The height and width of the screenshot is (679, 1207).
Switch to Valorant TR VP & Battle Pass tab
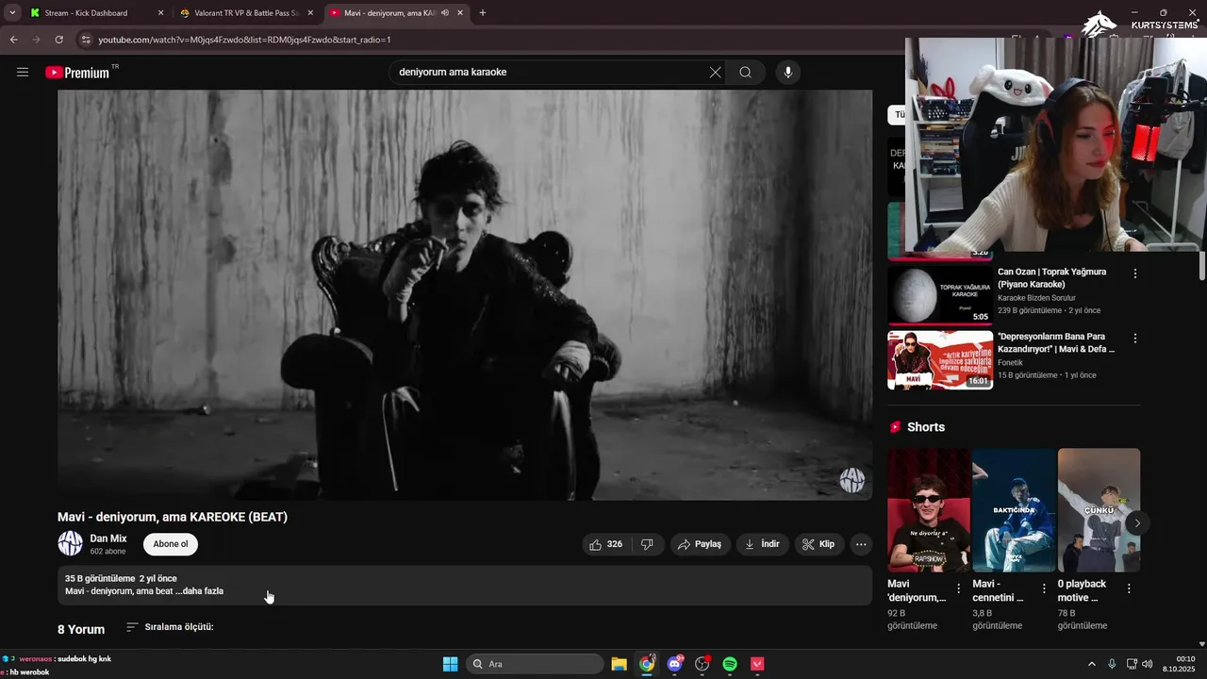click(245, 13)
